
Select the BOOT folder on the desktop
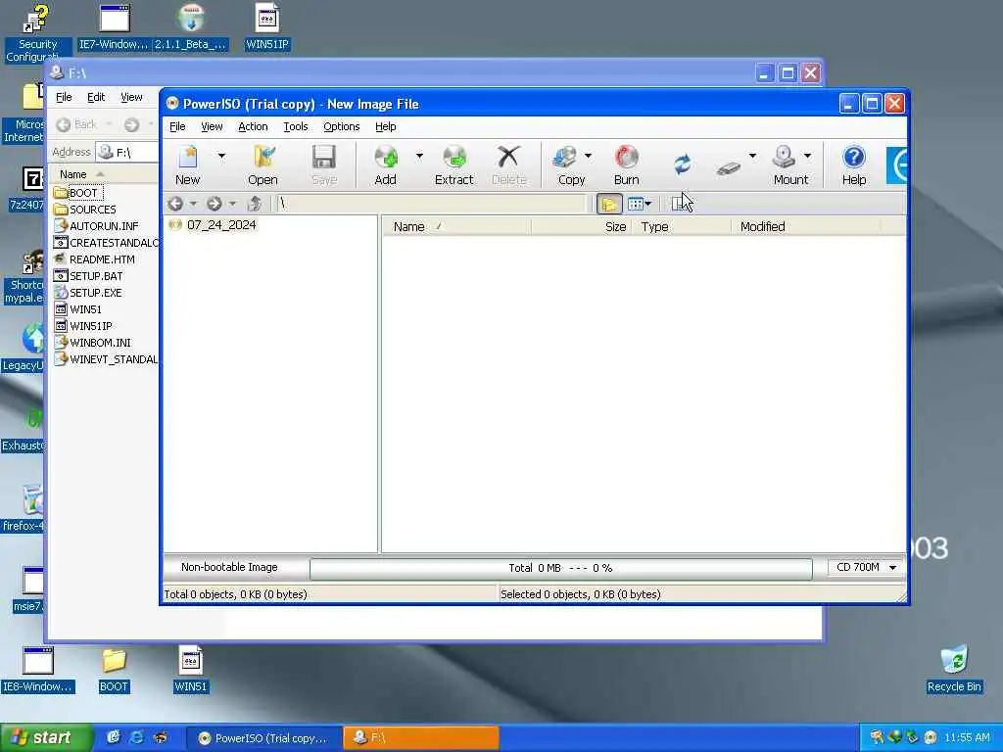pyautogui.click(x=114, y=670)
